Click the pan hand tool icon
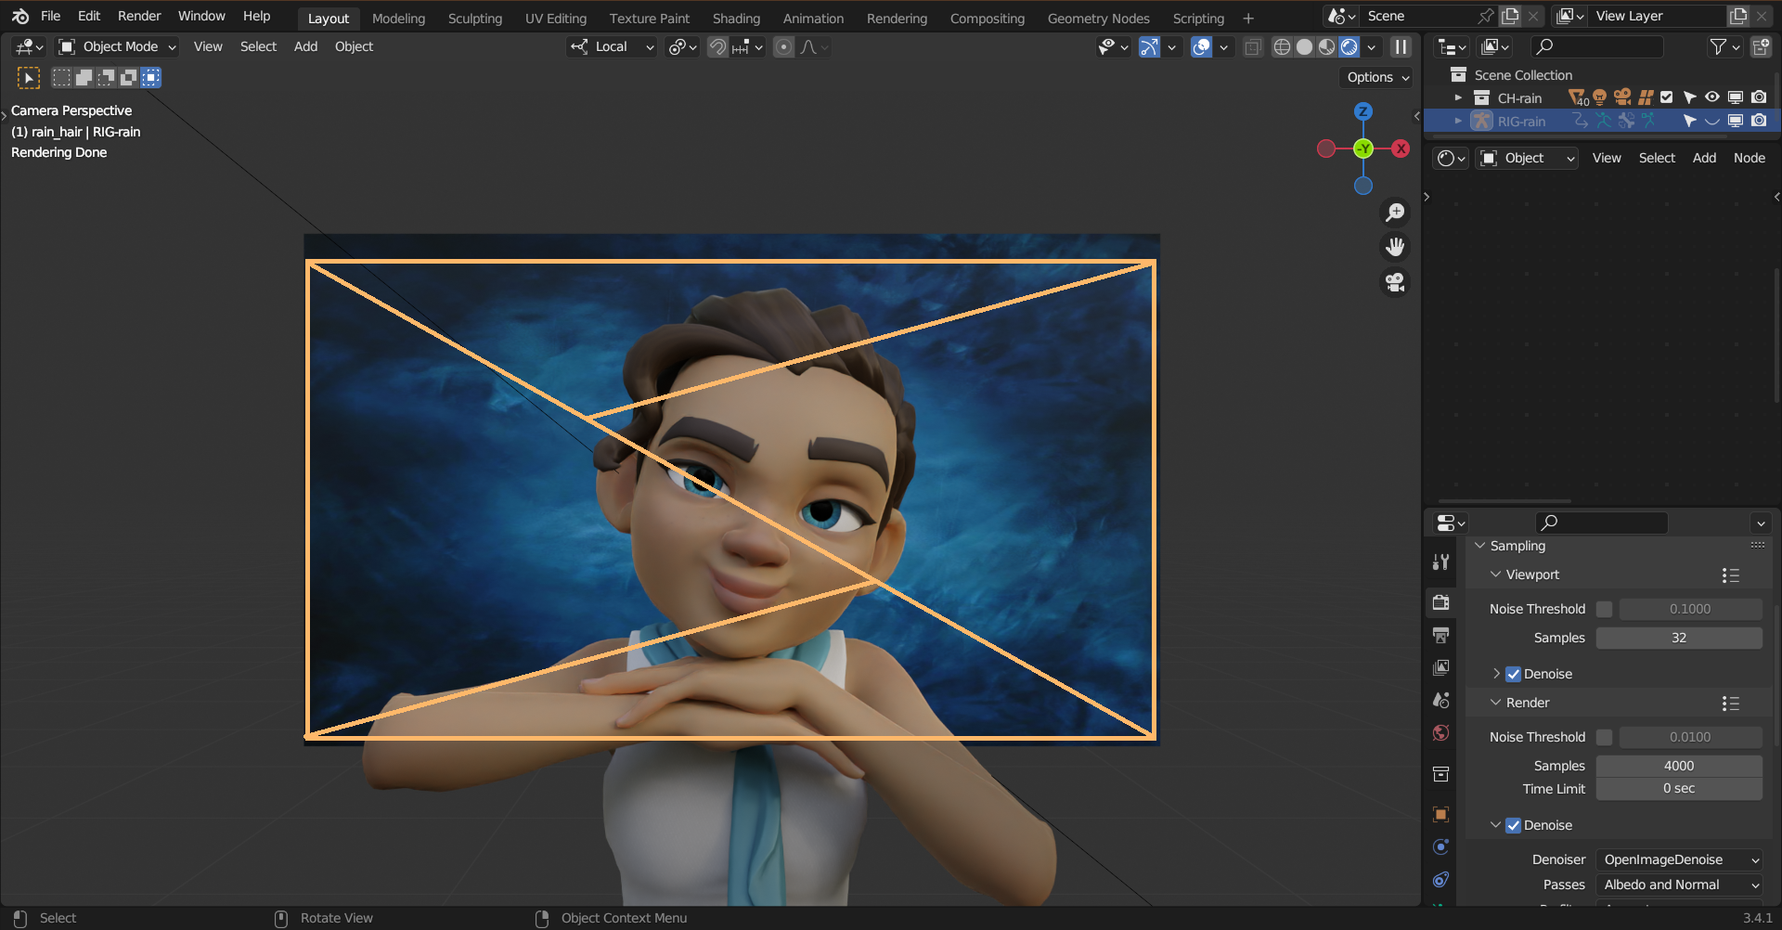 click(x=1395, y=247)
